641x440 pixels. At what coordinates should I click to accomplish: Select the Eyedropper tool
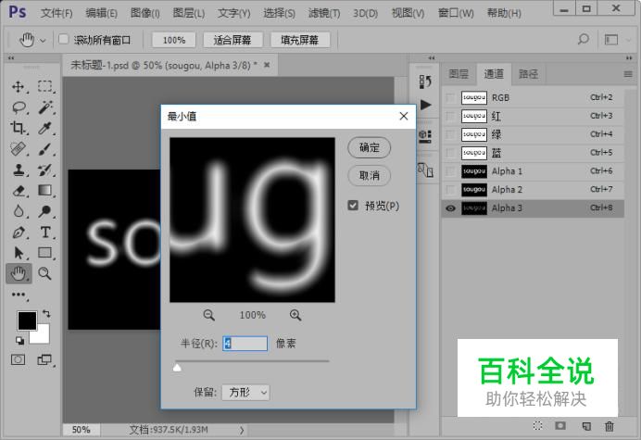(x=44, y=128)
